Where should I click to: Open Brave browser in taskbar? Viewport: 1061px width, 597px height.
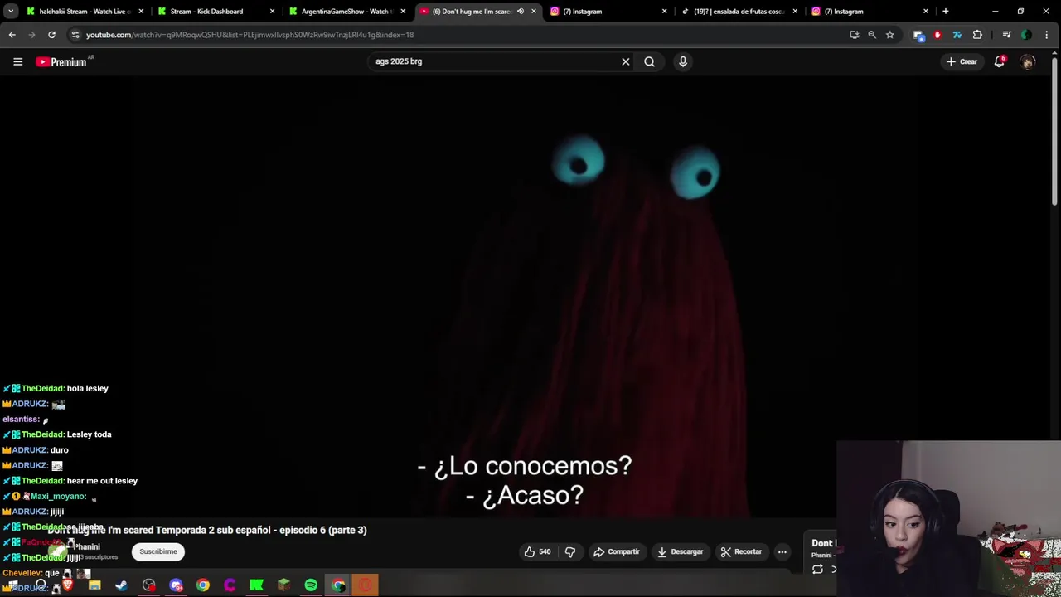point(68,585)
